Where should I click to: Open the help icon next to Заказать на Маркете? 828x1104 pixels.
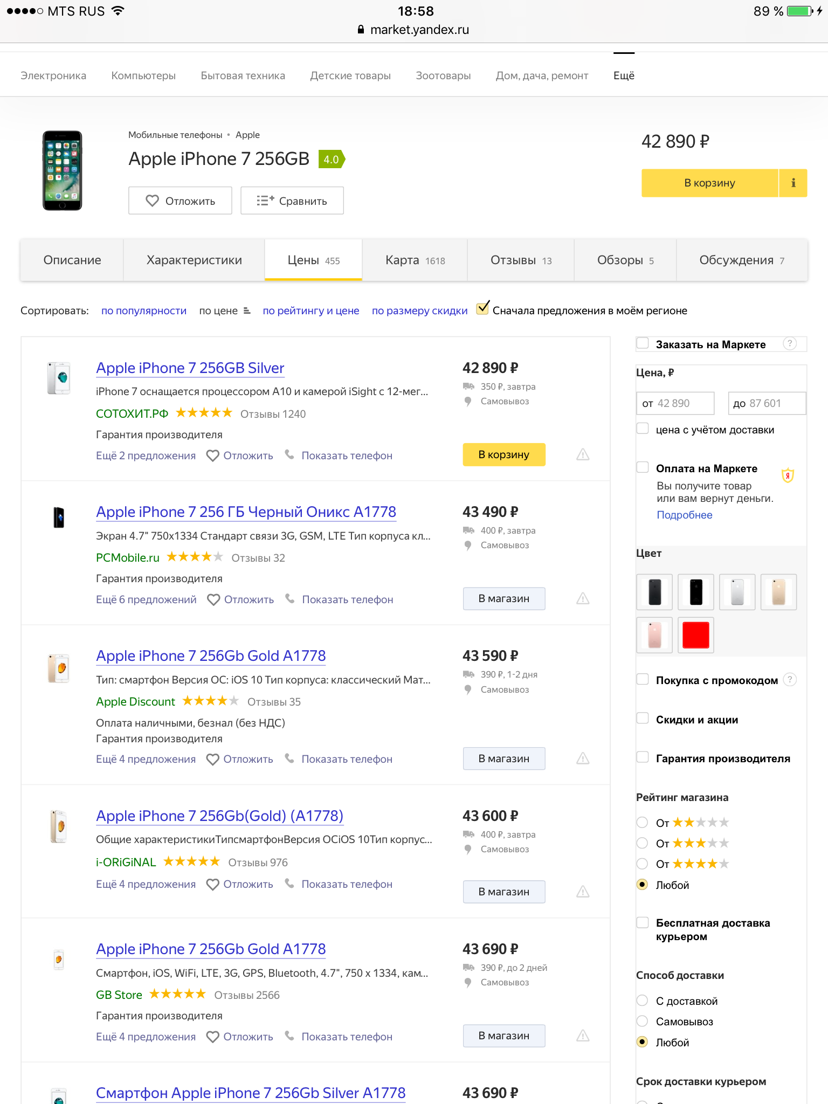point(790,343)
